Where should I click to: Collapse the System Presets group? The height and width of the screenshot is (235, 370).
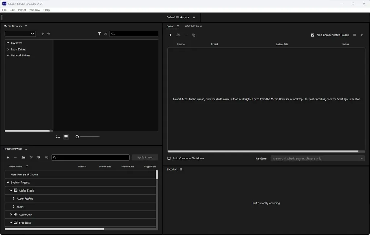pyautogui.click(x=8, y=182)
